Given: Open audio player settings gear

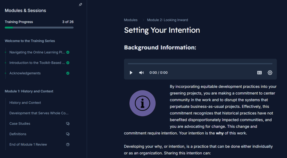Looking at the screenshot, I should click(x=270, y=73).
